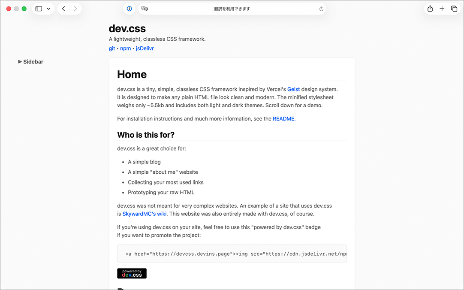Click 'A simple "about me" website' item
Screen dimensions: 464x290
pos(163,172)
